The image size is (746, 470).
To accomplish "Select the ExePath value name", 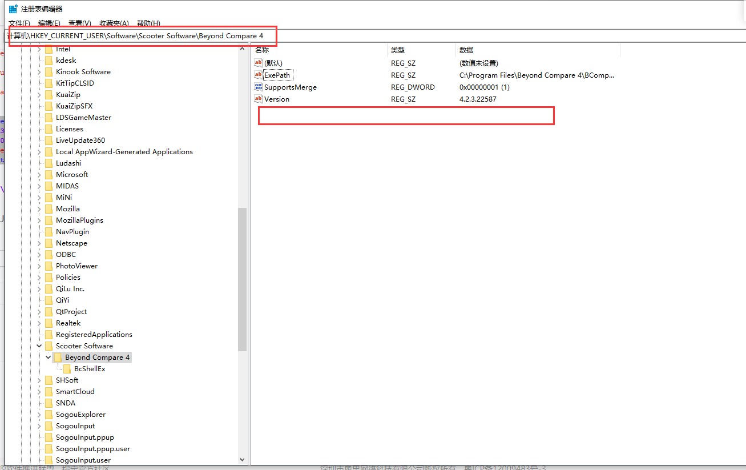I will point(277,75).
